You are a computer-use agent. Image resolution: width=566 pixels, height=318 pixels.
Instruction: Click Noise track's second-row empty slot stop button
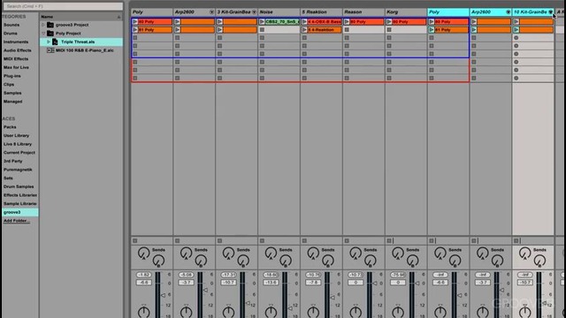click(x=262, y=30)
